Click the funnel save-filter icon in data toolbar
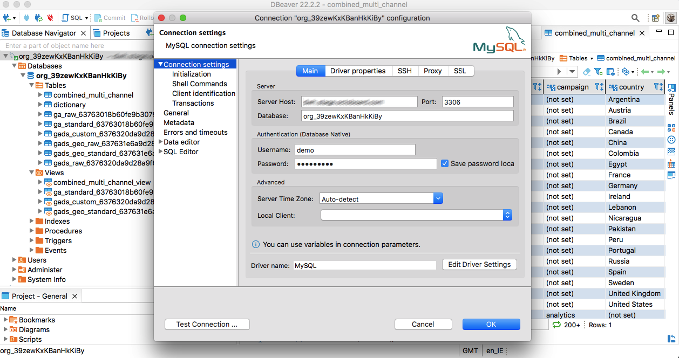This screenshot has height=358, width=679. [x=599, y=72]
